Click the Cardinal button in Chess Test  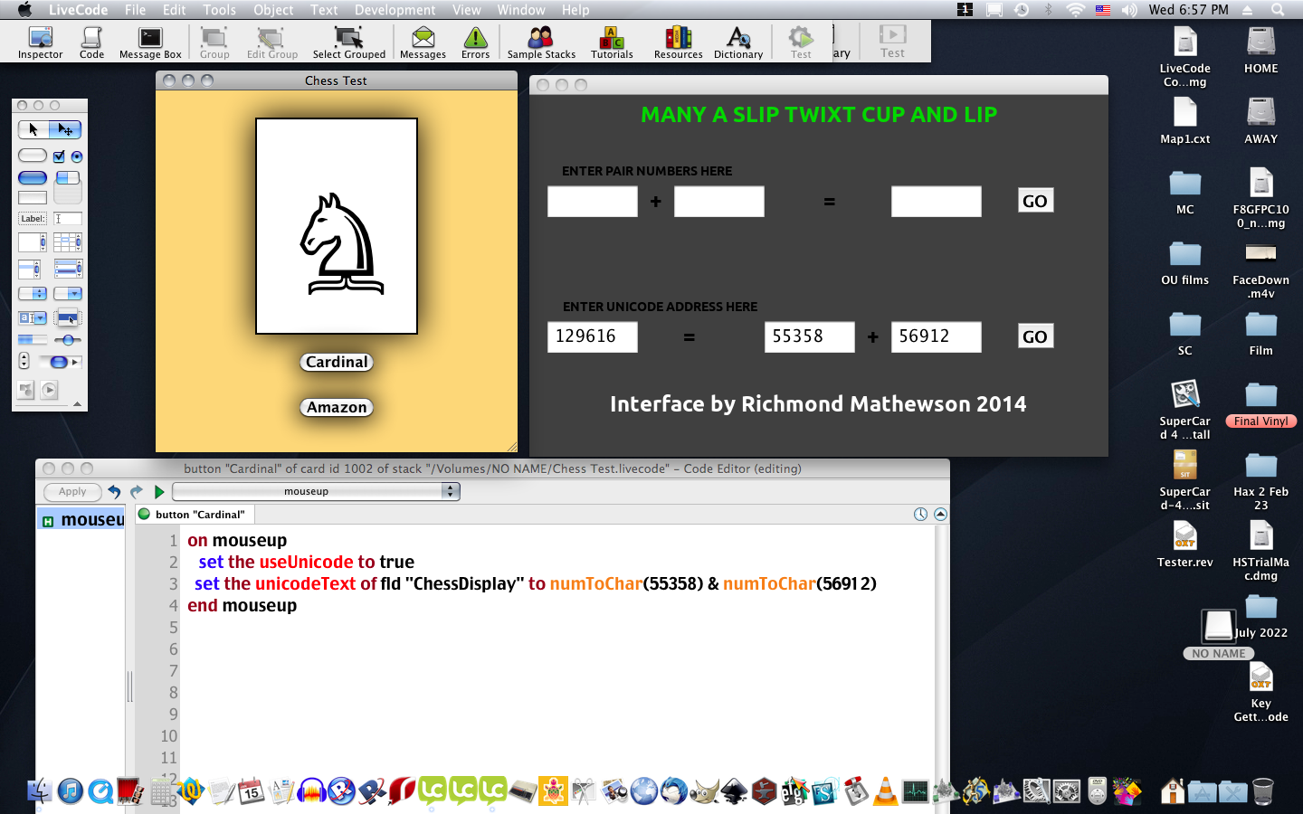click(x=337, y=362)
